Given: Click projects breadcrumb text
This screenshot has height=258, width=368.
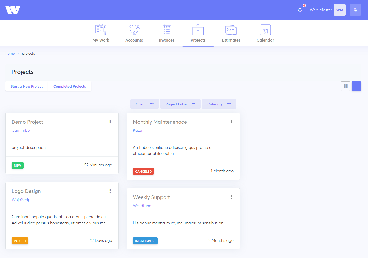Looking at the screenshot, I should tap(29, 53).
